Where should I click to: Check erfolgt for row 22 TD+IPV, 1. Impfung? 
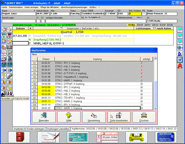click(141, 98)
